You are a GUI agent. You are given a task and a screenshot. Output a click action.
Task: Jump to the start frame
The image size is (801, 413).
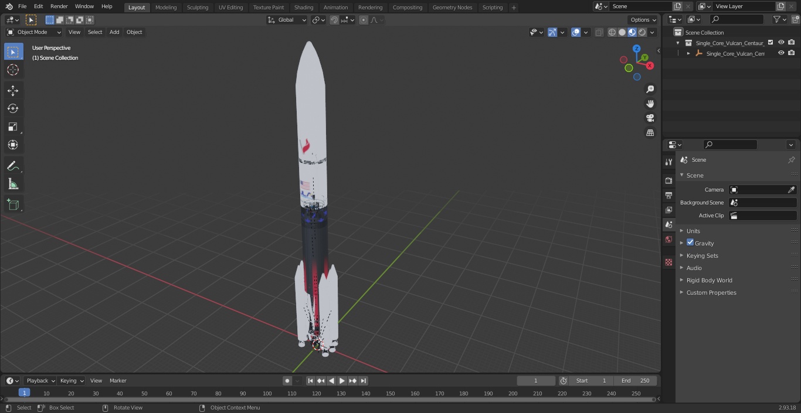[310, 381]
